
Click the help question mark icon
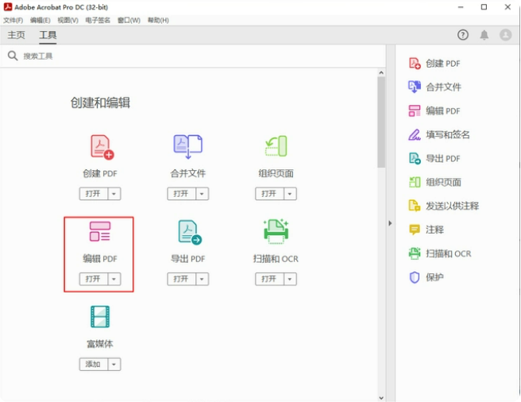click(x=463, y=35)
